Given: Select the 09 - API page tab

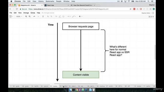Looking at the screenshot, I should [129, 86].
